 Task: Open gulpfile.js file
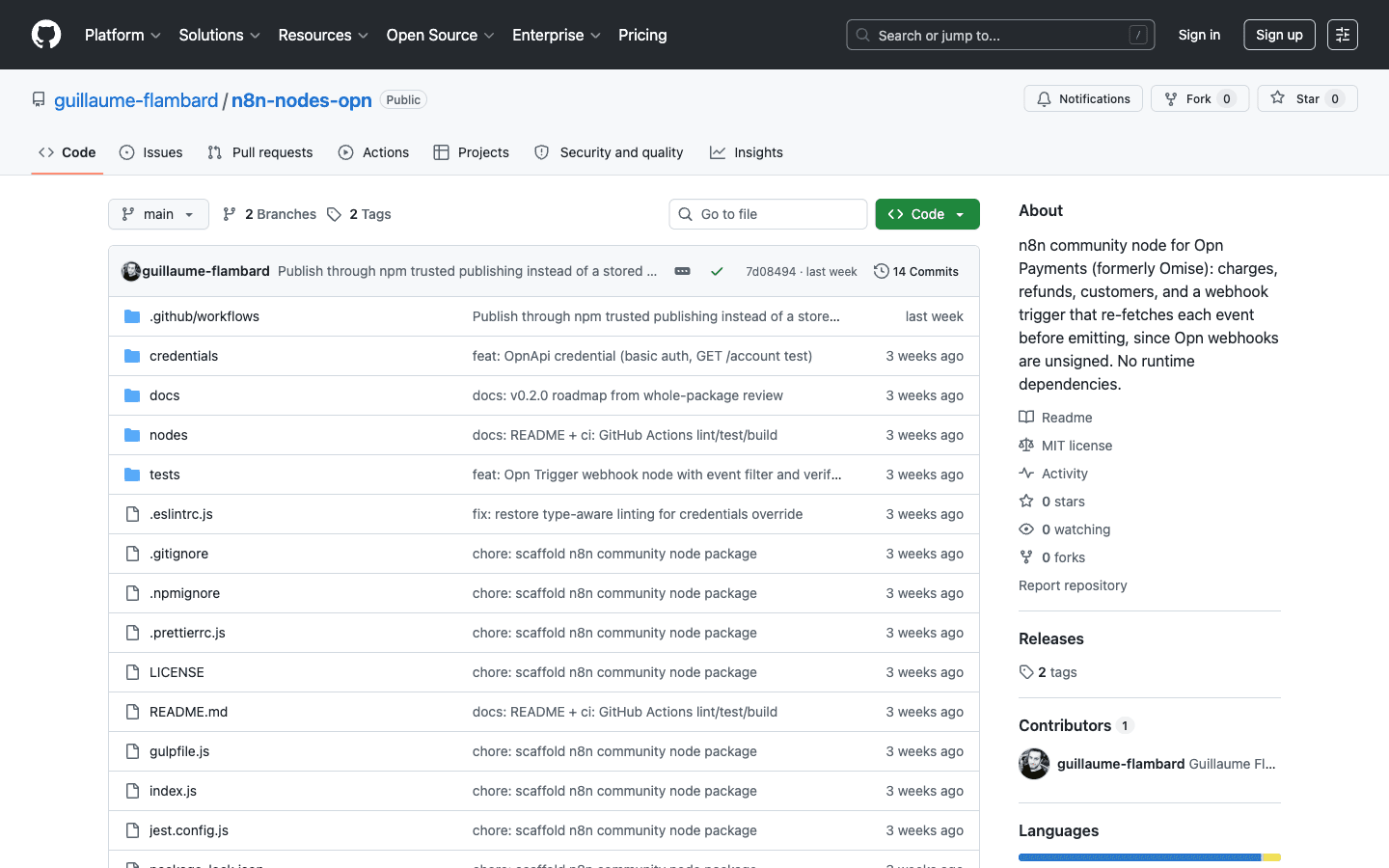(179, 751)
